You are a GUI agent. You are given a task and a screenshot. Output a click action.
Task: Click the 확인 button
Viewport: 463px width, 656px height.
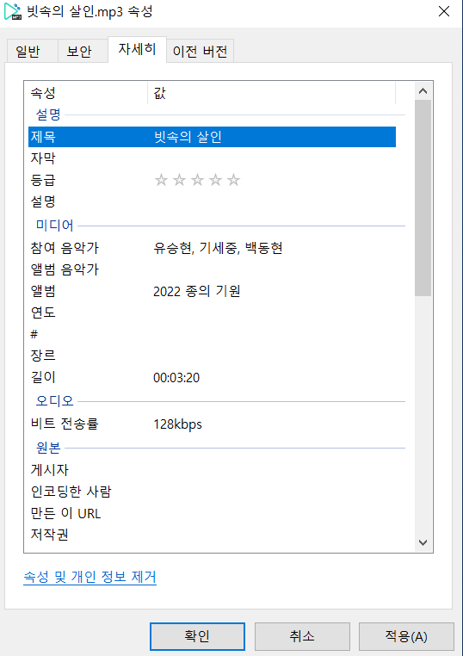197,636
